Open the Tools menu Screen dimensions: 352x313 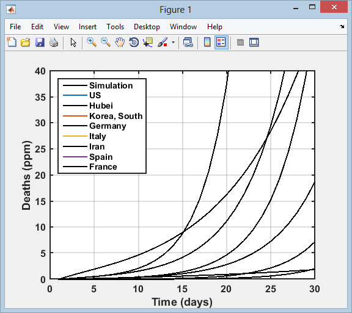pos(115,27)
